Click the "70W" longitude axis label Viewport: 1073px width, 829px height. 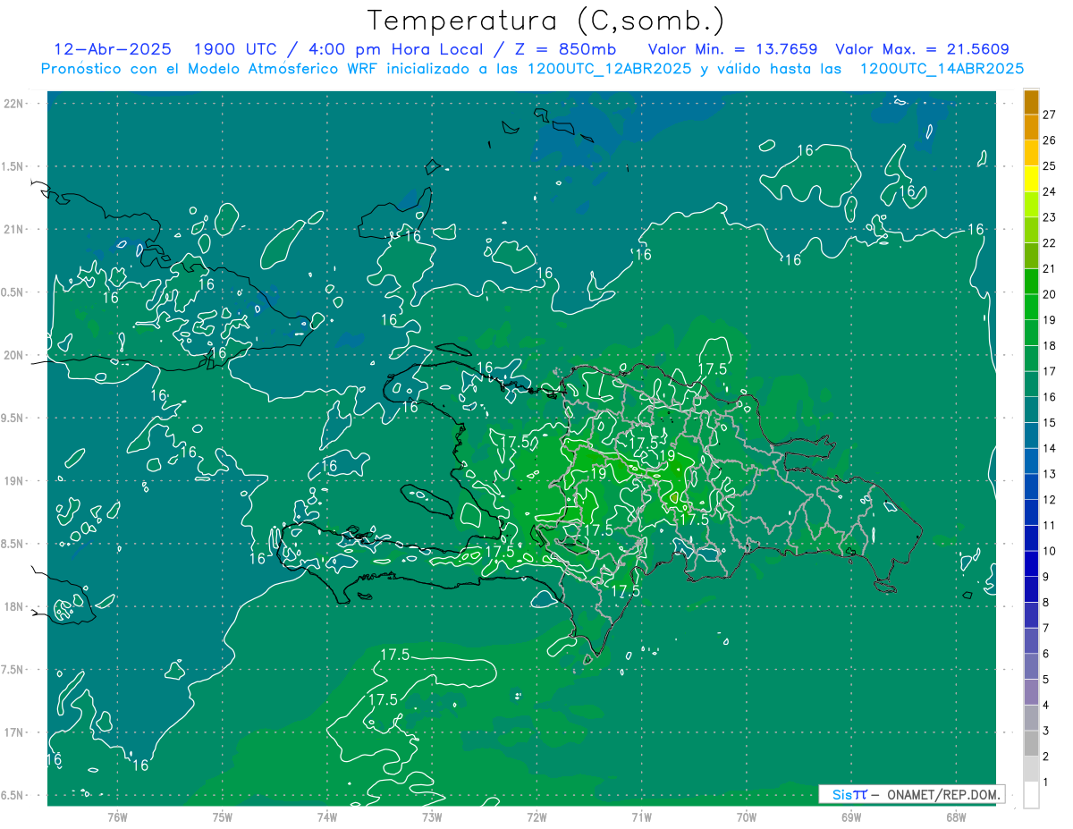coord(747,816)
